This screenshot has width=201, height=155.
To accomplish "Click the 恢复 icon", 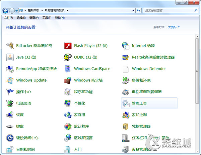I will 10,115.
